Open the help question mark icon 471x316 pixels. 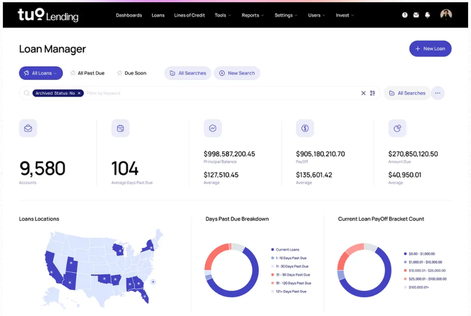[405, 15]
